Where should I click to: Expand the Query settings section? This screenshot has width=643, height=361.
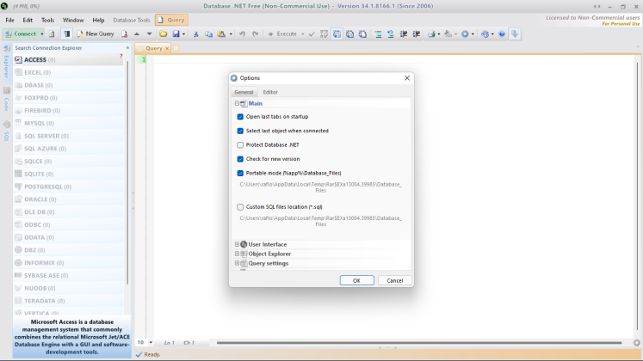coord(237,263)
